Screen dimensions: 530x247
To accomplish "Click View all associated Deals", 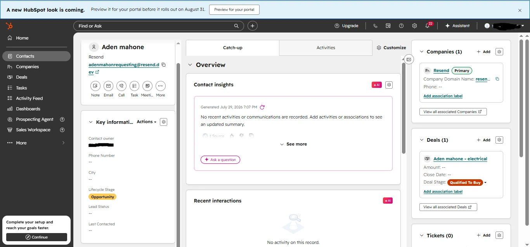I will 448,207.
